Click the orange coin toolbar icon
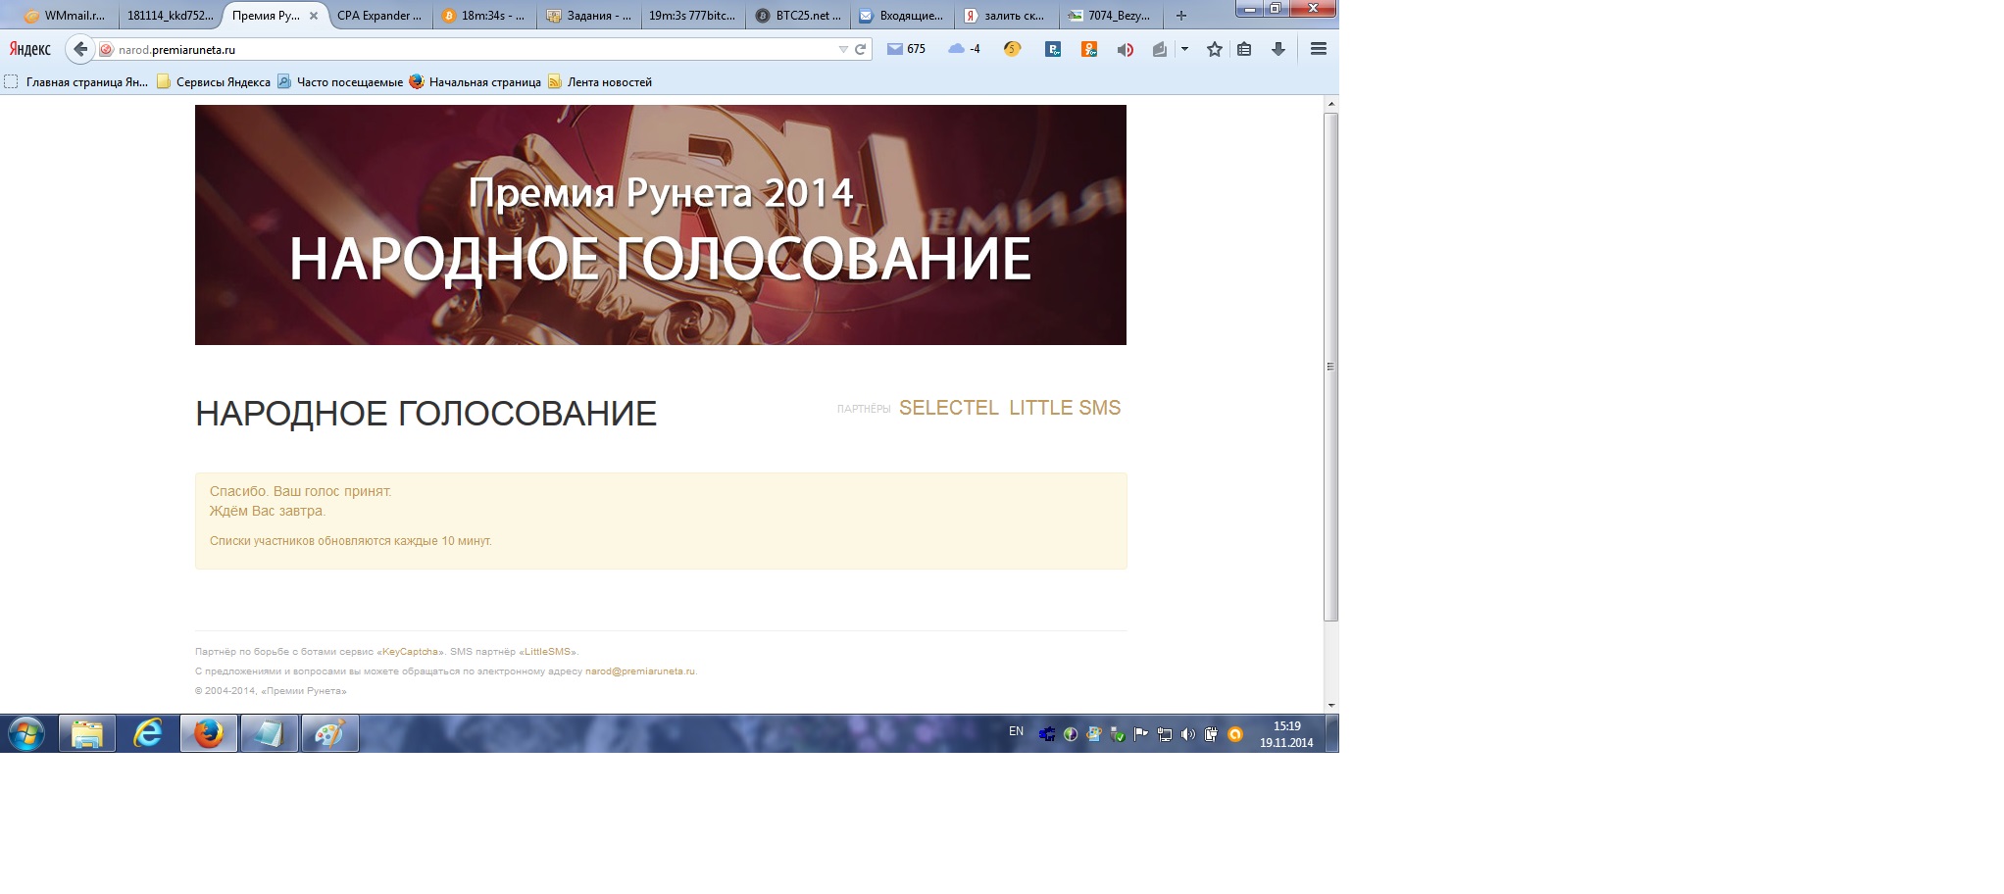The image size is (2004, 894). click(x=1013, y=49)
